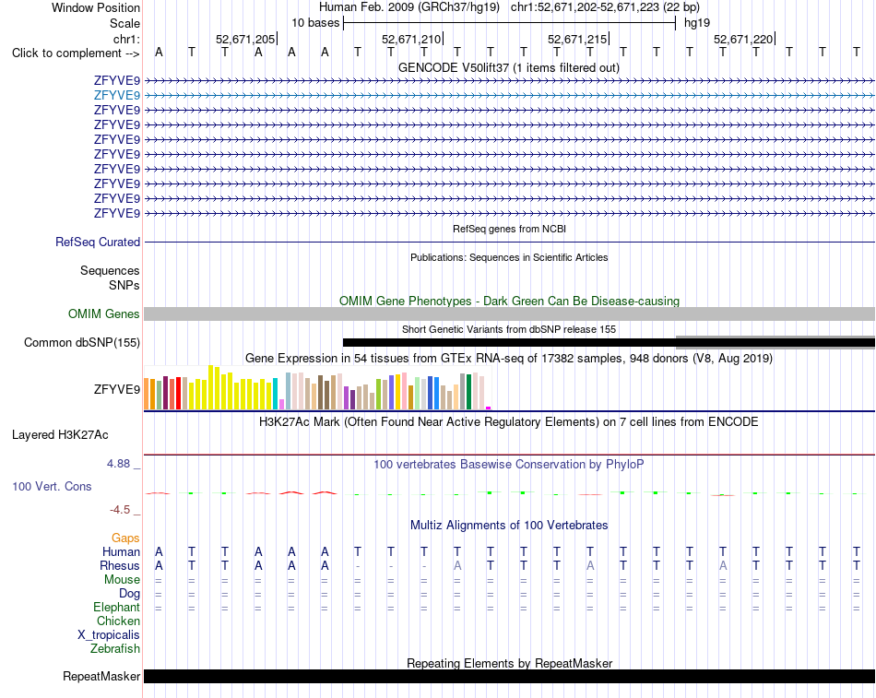Click the 'Click to complement -->' label
This screenshot has width=876, height=698.
click(76, 53)
